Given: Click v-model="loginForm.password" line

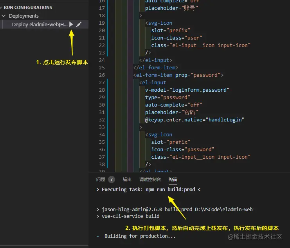Looking at the screenshot, I should click(x=187, y=90).
